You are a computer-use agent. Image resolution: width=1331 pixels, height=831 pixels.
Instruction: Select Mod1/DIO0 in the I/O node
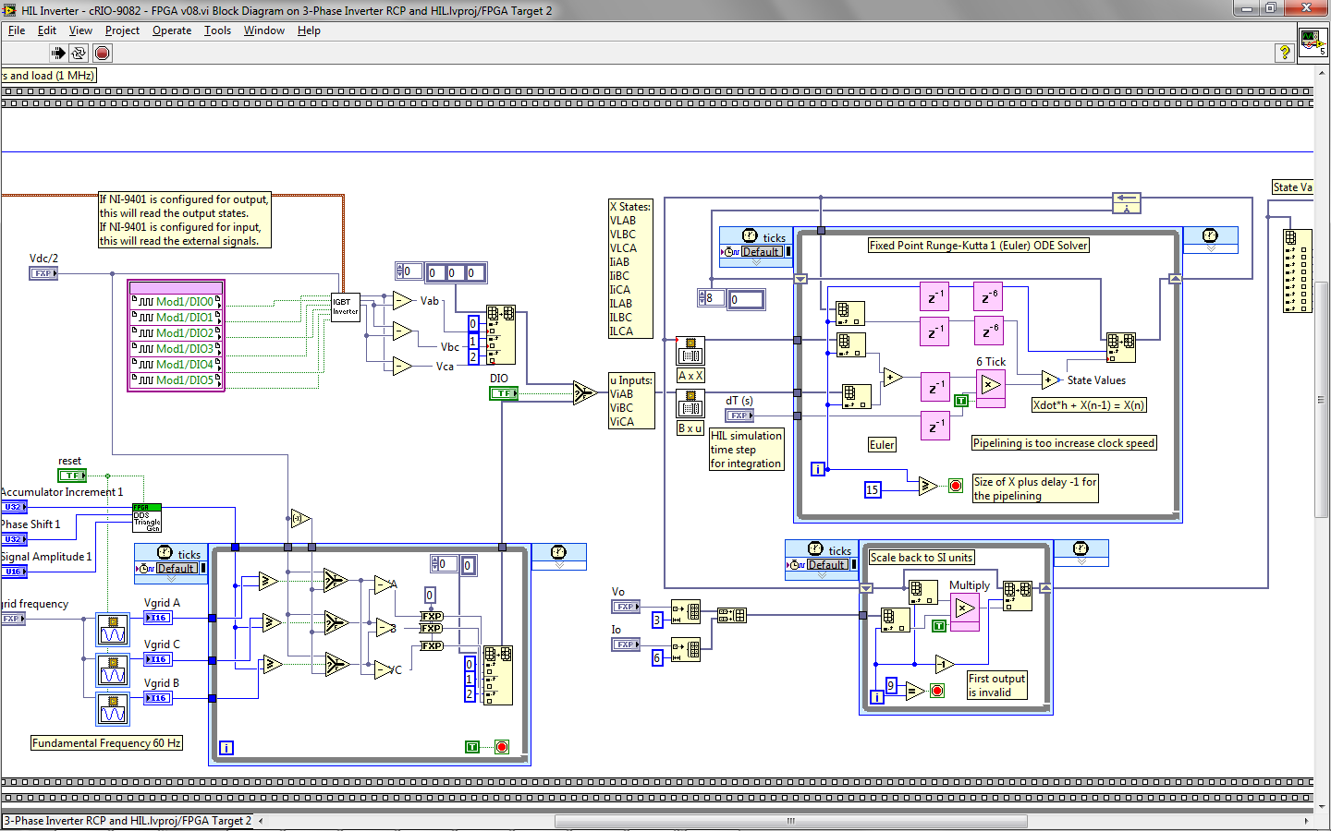point(177,302)
